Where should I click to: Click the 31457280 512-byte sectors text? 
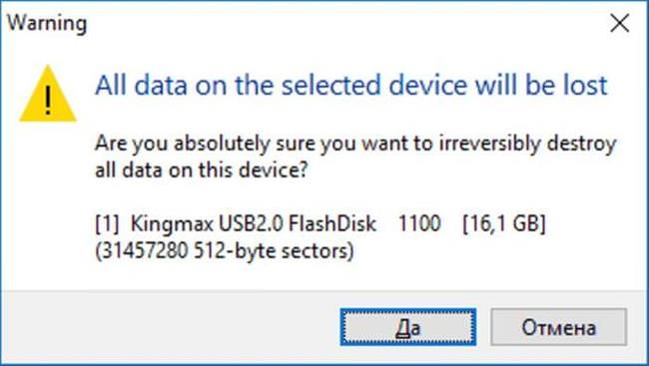(x=225, y=250)
